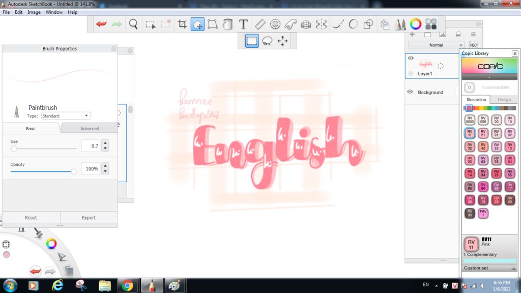Increase brush Size with up stepper
The width and height of the screenshot is (521, 293).
pos(105,143)
